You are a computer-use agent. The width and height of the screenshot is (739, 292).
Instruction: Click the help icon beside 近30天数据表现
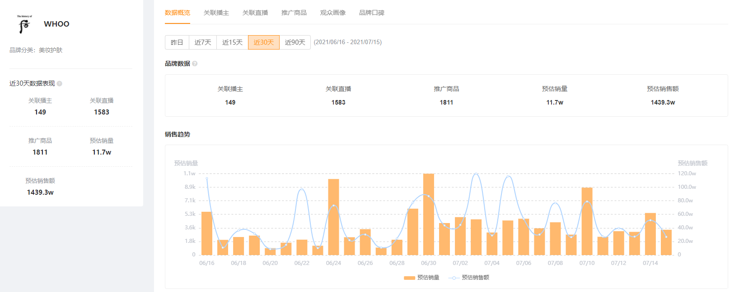(60, 83)
